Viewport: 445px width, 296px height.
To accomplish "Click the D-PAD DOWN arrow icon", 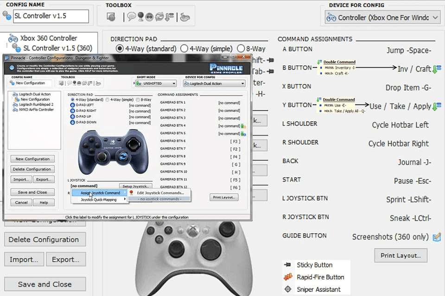I will click(72, 123).
